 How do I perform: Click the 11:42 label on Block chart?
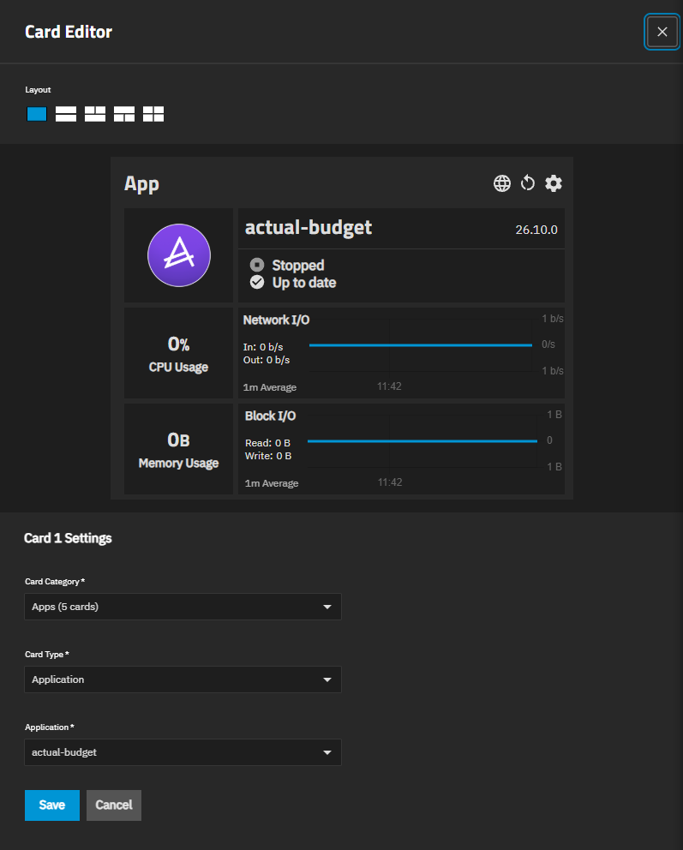point(390,482)
